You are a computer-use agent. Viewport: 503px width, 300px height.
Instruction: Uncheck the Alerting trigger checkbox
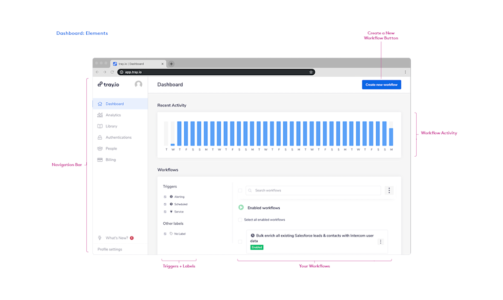[x=165, y=197]
